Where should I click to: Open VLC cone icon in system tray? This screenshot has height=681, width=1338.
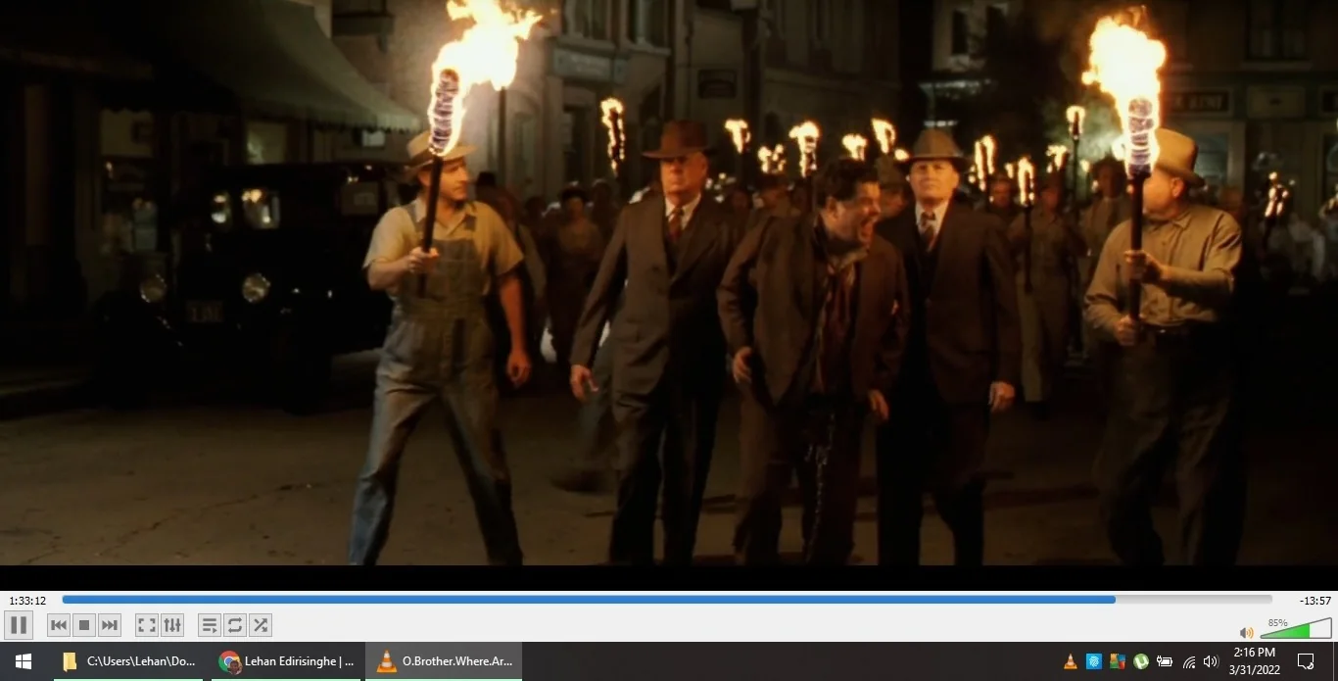coord(1071,661)
